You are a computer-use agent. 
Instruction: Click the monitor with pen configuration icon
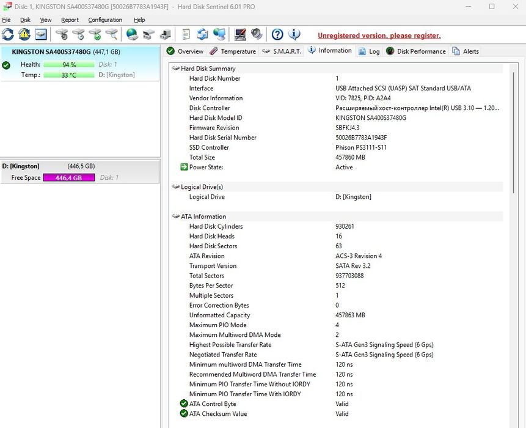click(240, 34)
